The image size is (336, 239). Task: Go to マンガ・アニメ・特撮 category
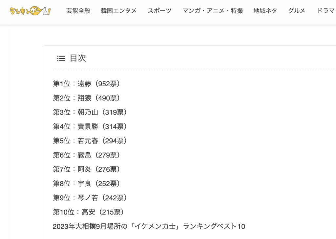coord(213,11)
